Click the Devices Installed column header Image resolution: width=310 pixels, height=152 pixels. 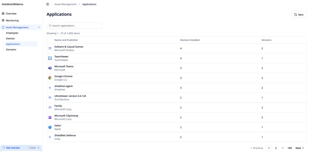click(190, 40)
